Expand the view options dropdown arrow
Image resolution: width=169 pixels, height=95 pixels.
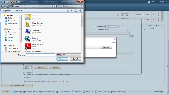coord(71,11)
